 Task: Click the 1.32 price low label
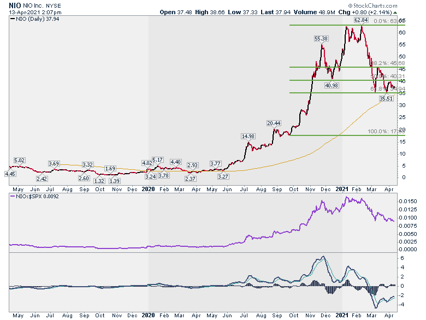(x=99, y=181)
